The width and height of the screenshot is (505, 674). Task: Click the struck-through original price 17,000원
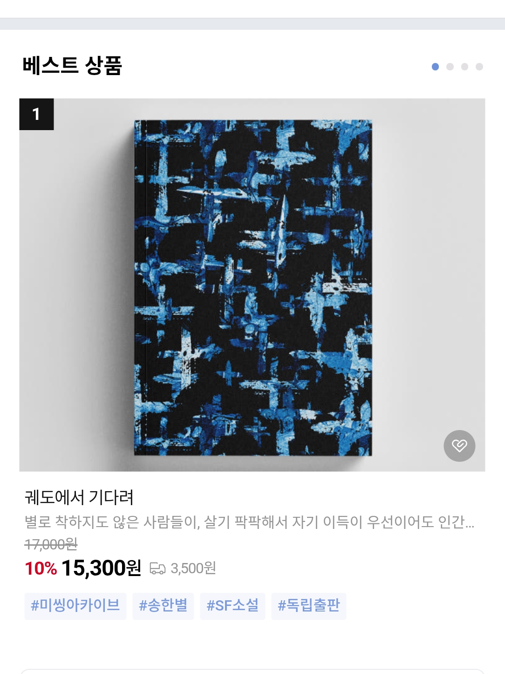click(51, 544)
